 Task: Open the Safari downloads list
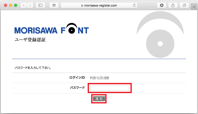[162, 5]
